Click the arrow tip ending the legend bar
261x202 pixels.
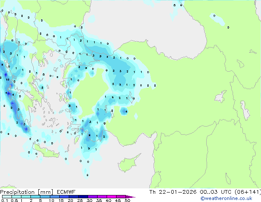coord(130,197)
